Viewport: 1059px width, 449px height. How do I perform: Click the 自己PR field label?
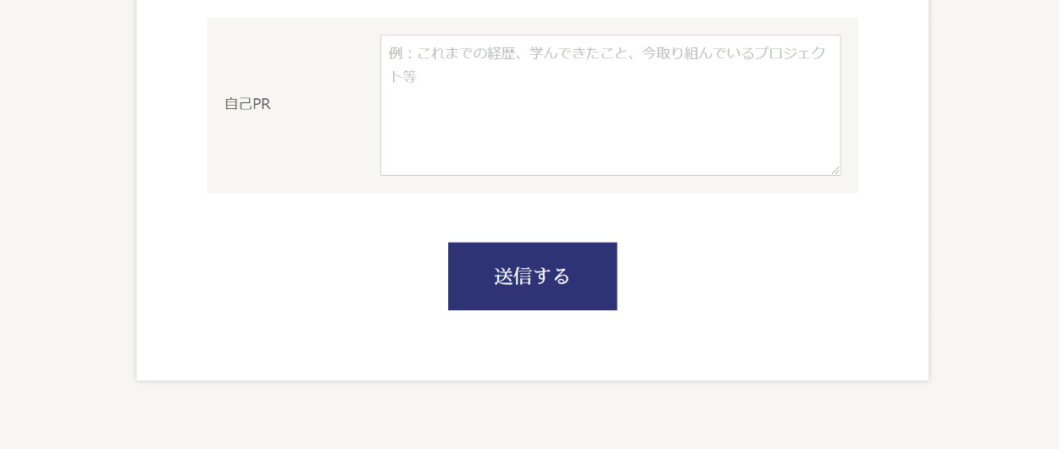point(247,104)
